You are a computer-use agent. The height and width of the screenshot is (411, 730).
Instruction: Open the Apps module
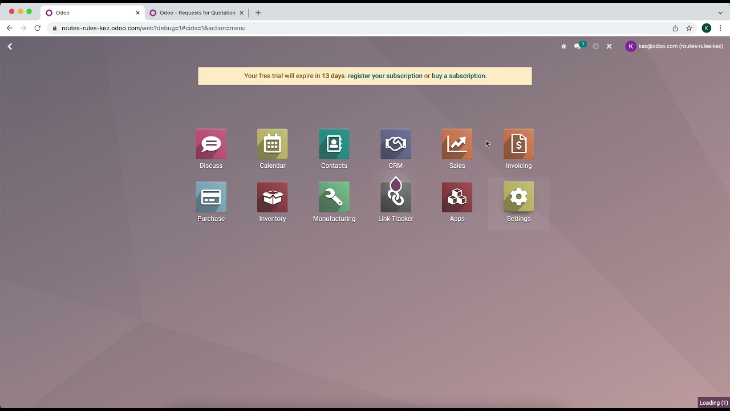[x=457, y=202]
